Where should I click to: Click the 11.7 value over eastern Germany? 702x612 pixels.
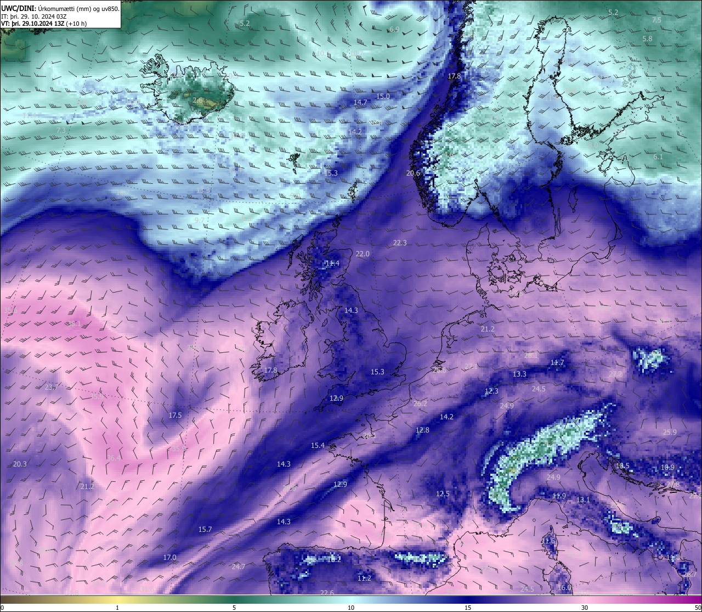tap(557, 363)
